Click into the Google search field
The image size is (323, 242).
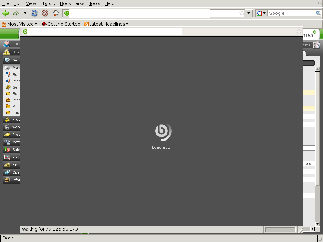coord(291,13)
